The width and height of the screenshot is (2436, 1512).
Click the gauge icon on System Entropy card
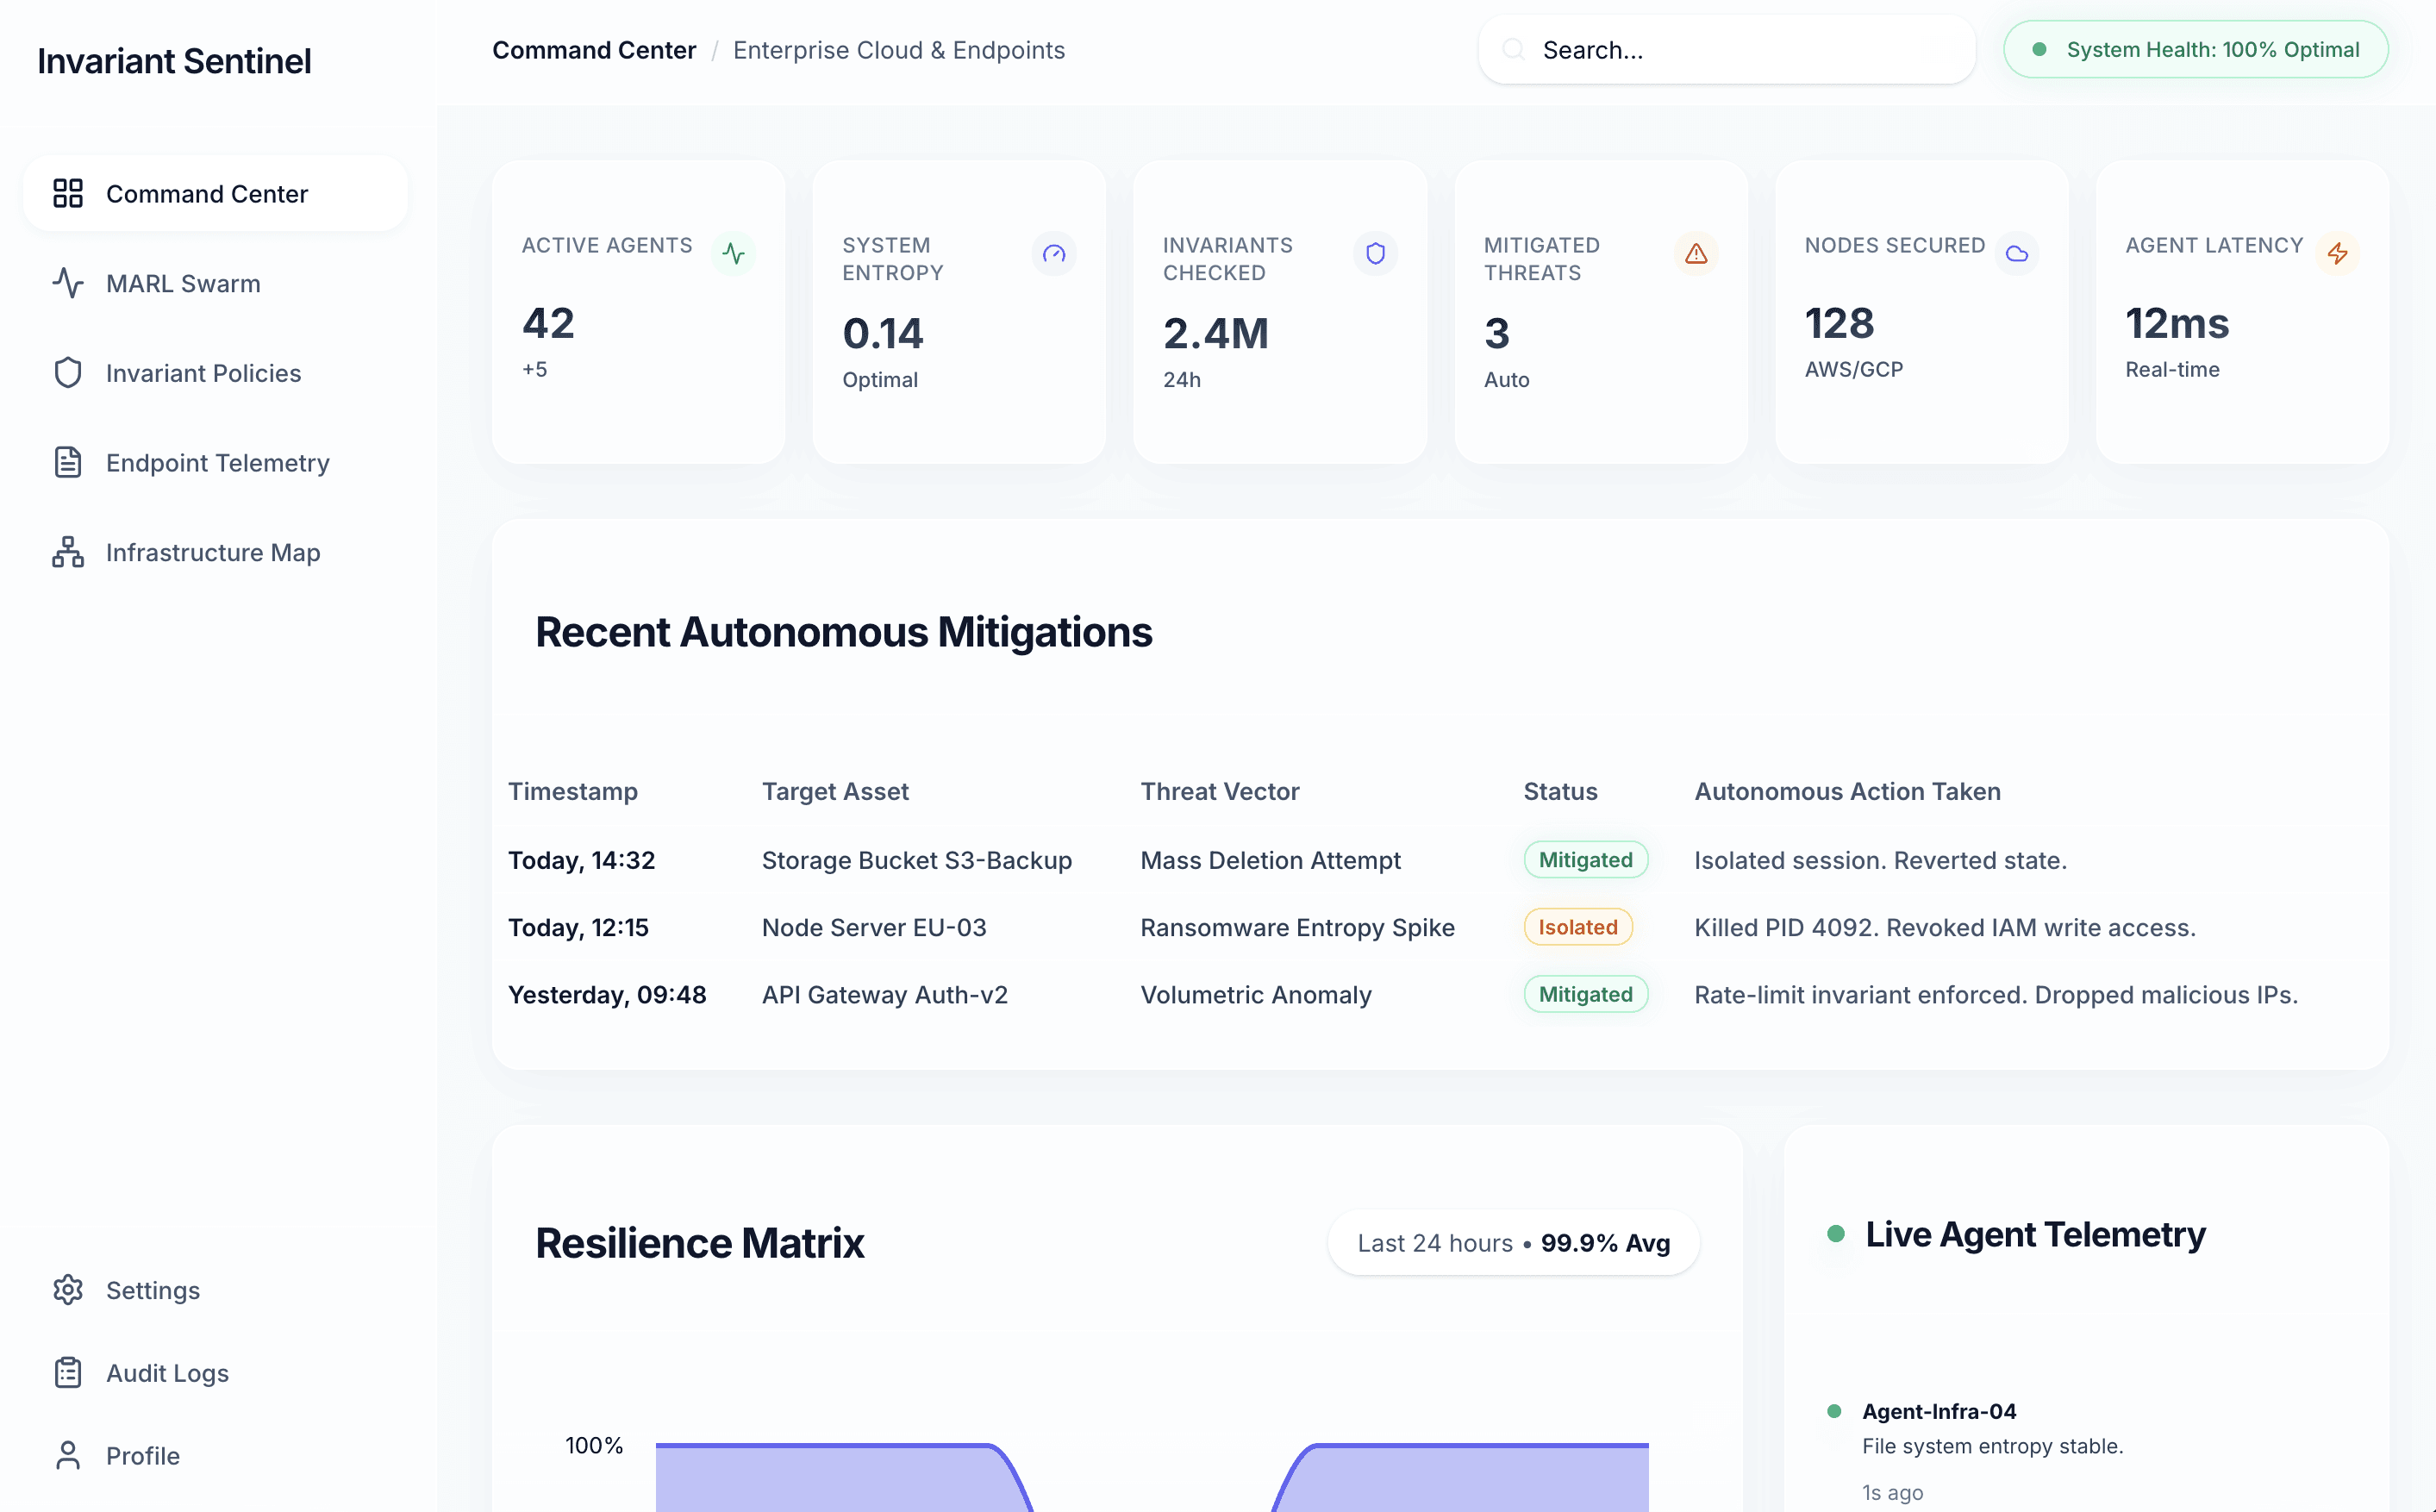1054,254
